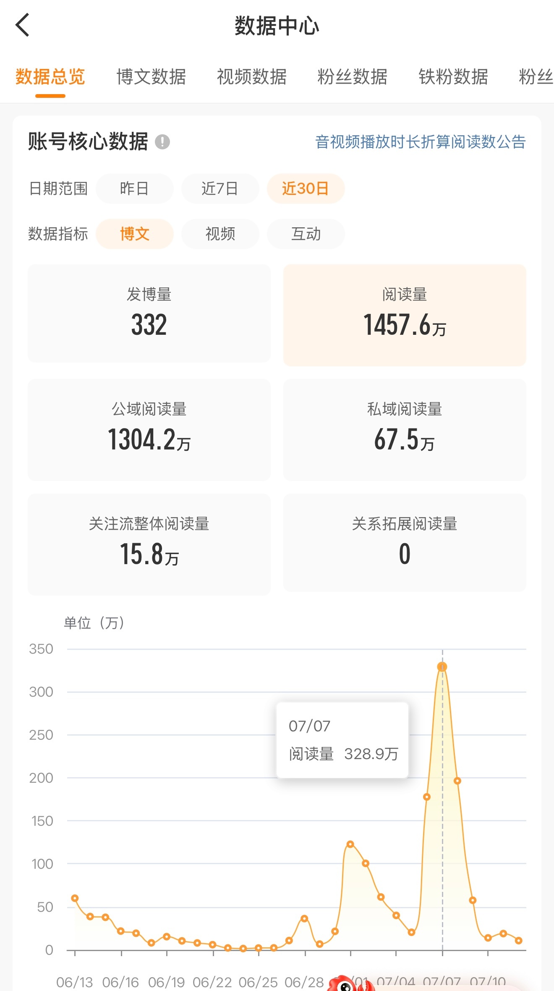This screenshot has width=554, height=991.
Task: Tap the red mascot icon at bottom
Action: coord(350,983)
